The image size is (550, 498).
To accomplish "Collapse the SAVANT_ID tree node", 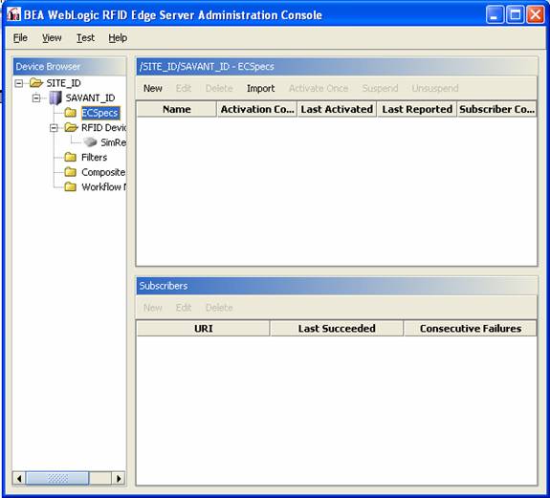I will [x=36, y=97].
